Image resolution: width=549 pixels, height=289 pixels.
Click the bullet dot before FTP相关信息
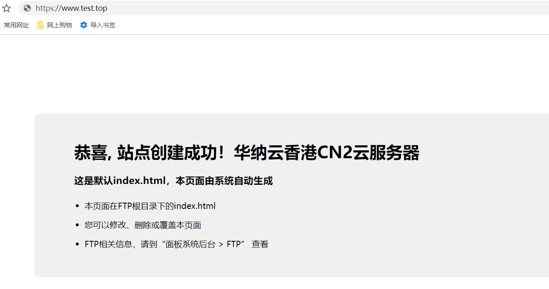coord(77,244)
